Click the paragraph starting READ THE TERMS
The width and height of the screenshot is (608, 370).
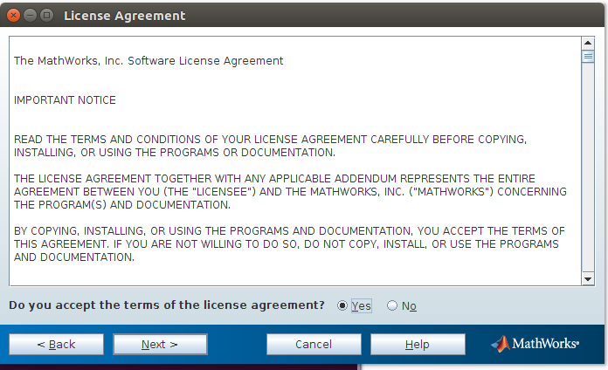pyautogui.click(x=270, y=146)
